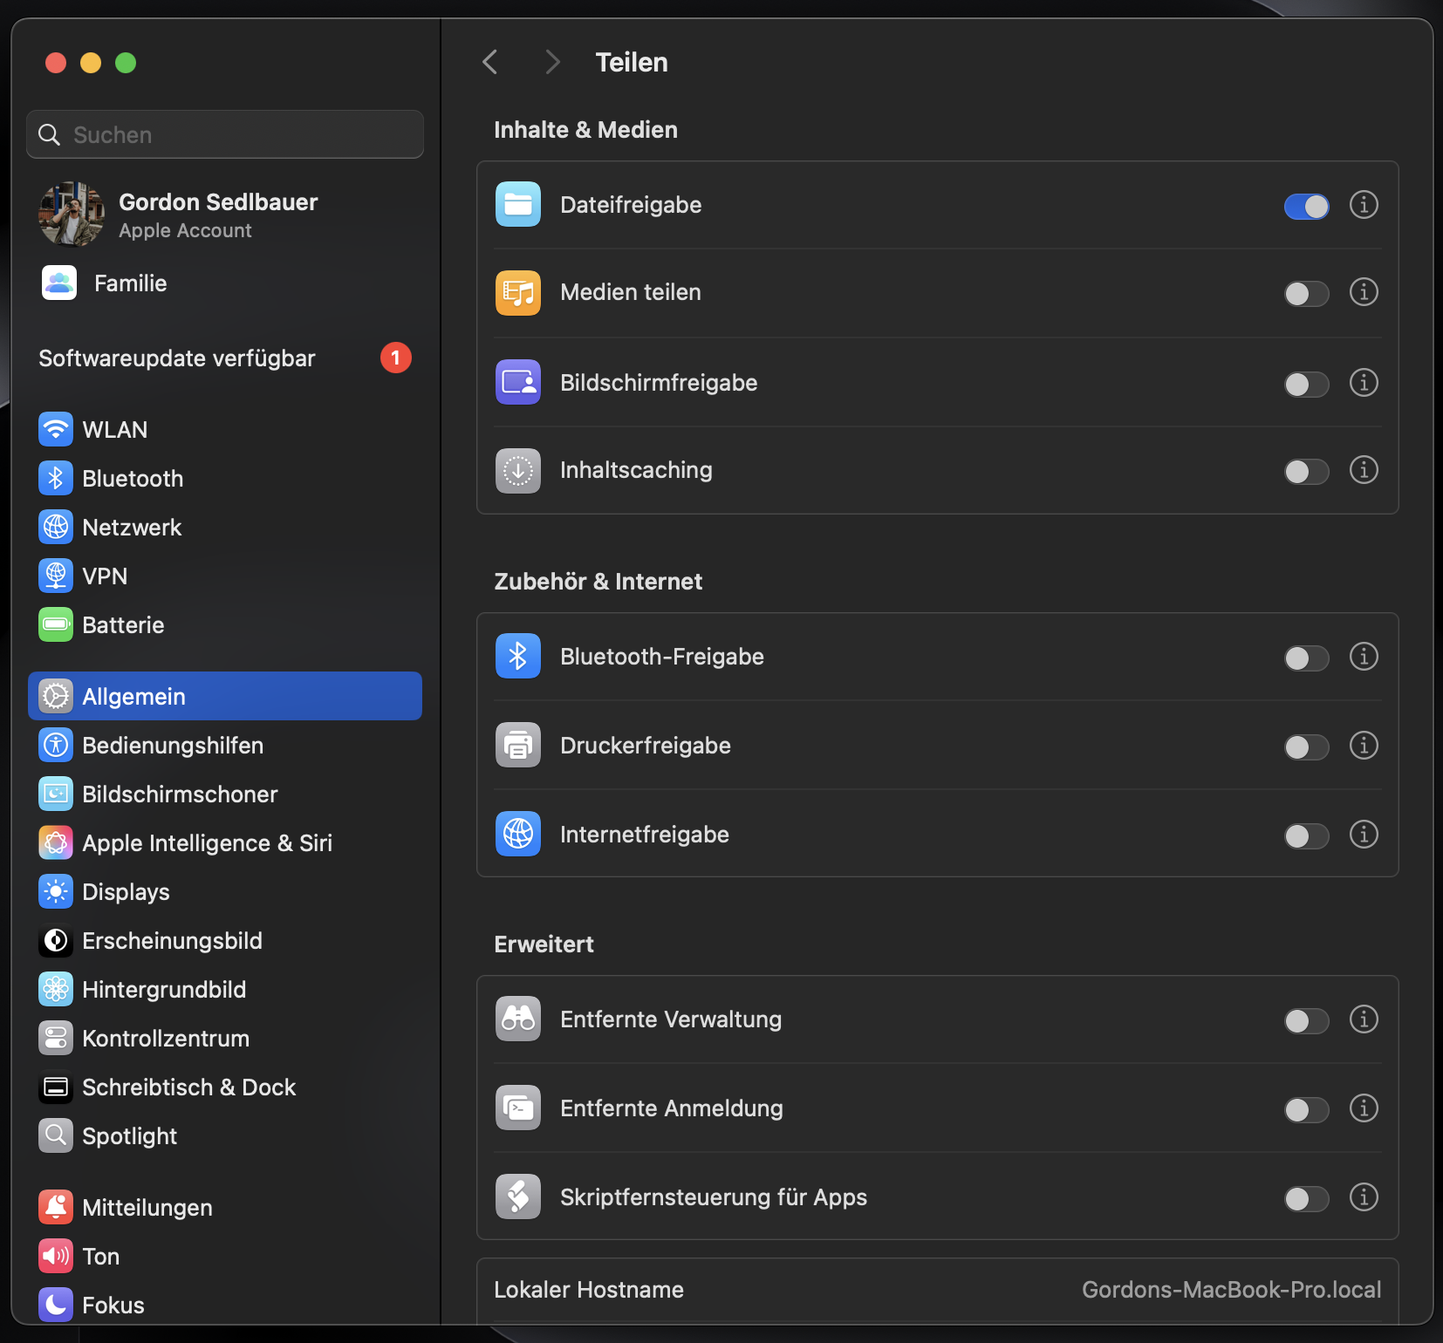The width and height of the screenshot is (1443, 1343).
Task: Click the red update badge showing 1
Action: pyautogui.click(x=395, y=358)
